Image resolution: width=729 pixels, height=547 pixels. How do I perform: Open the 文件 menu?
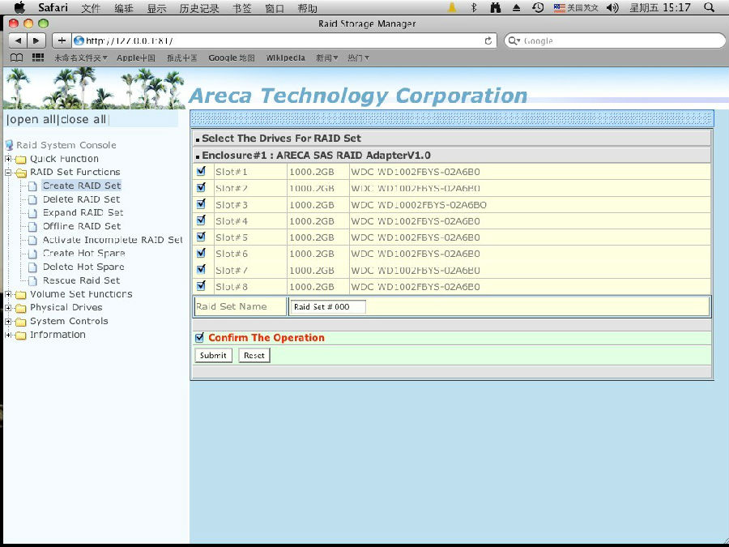tap(91, 8)
